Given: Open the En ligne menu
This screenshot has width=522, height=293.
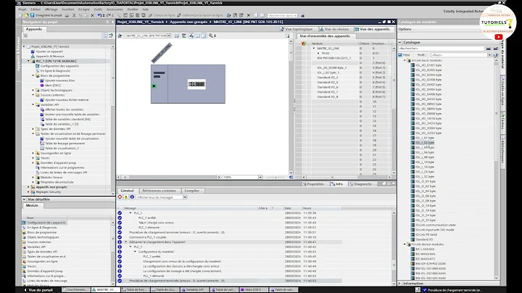Looking at the screenshot, I should (x=84, y=9).
